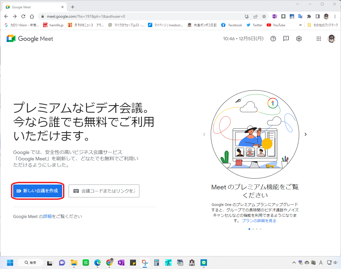Screen dimensions: 341x269
Task: Open the browser home page icon
Action: pyautogui.click(x=32, y=16)
